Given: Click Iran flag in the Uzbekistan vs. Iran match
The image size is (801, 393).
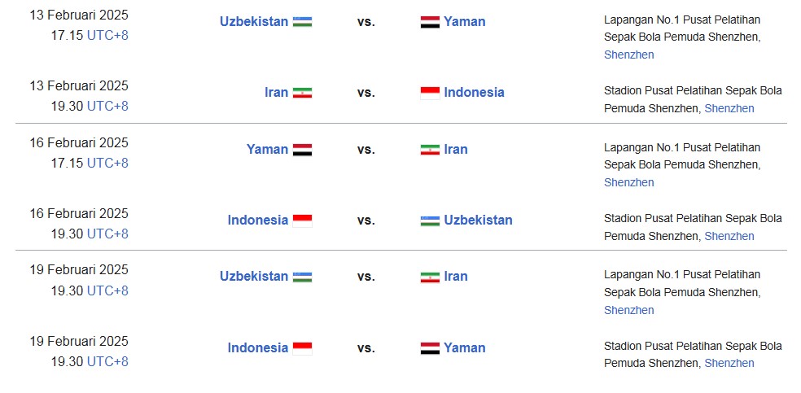Looking at the screenshot, I should pyautogui.click(x=430, y=277).
